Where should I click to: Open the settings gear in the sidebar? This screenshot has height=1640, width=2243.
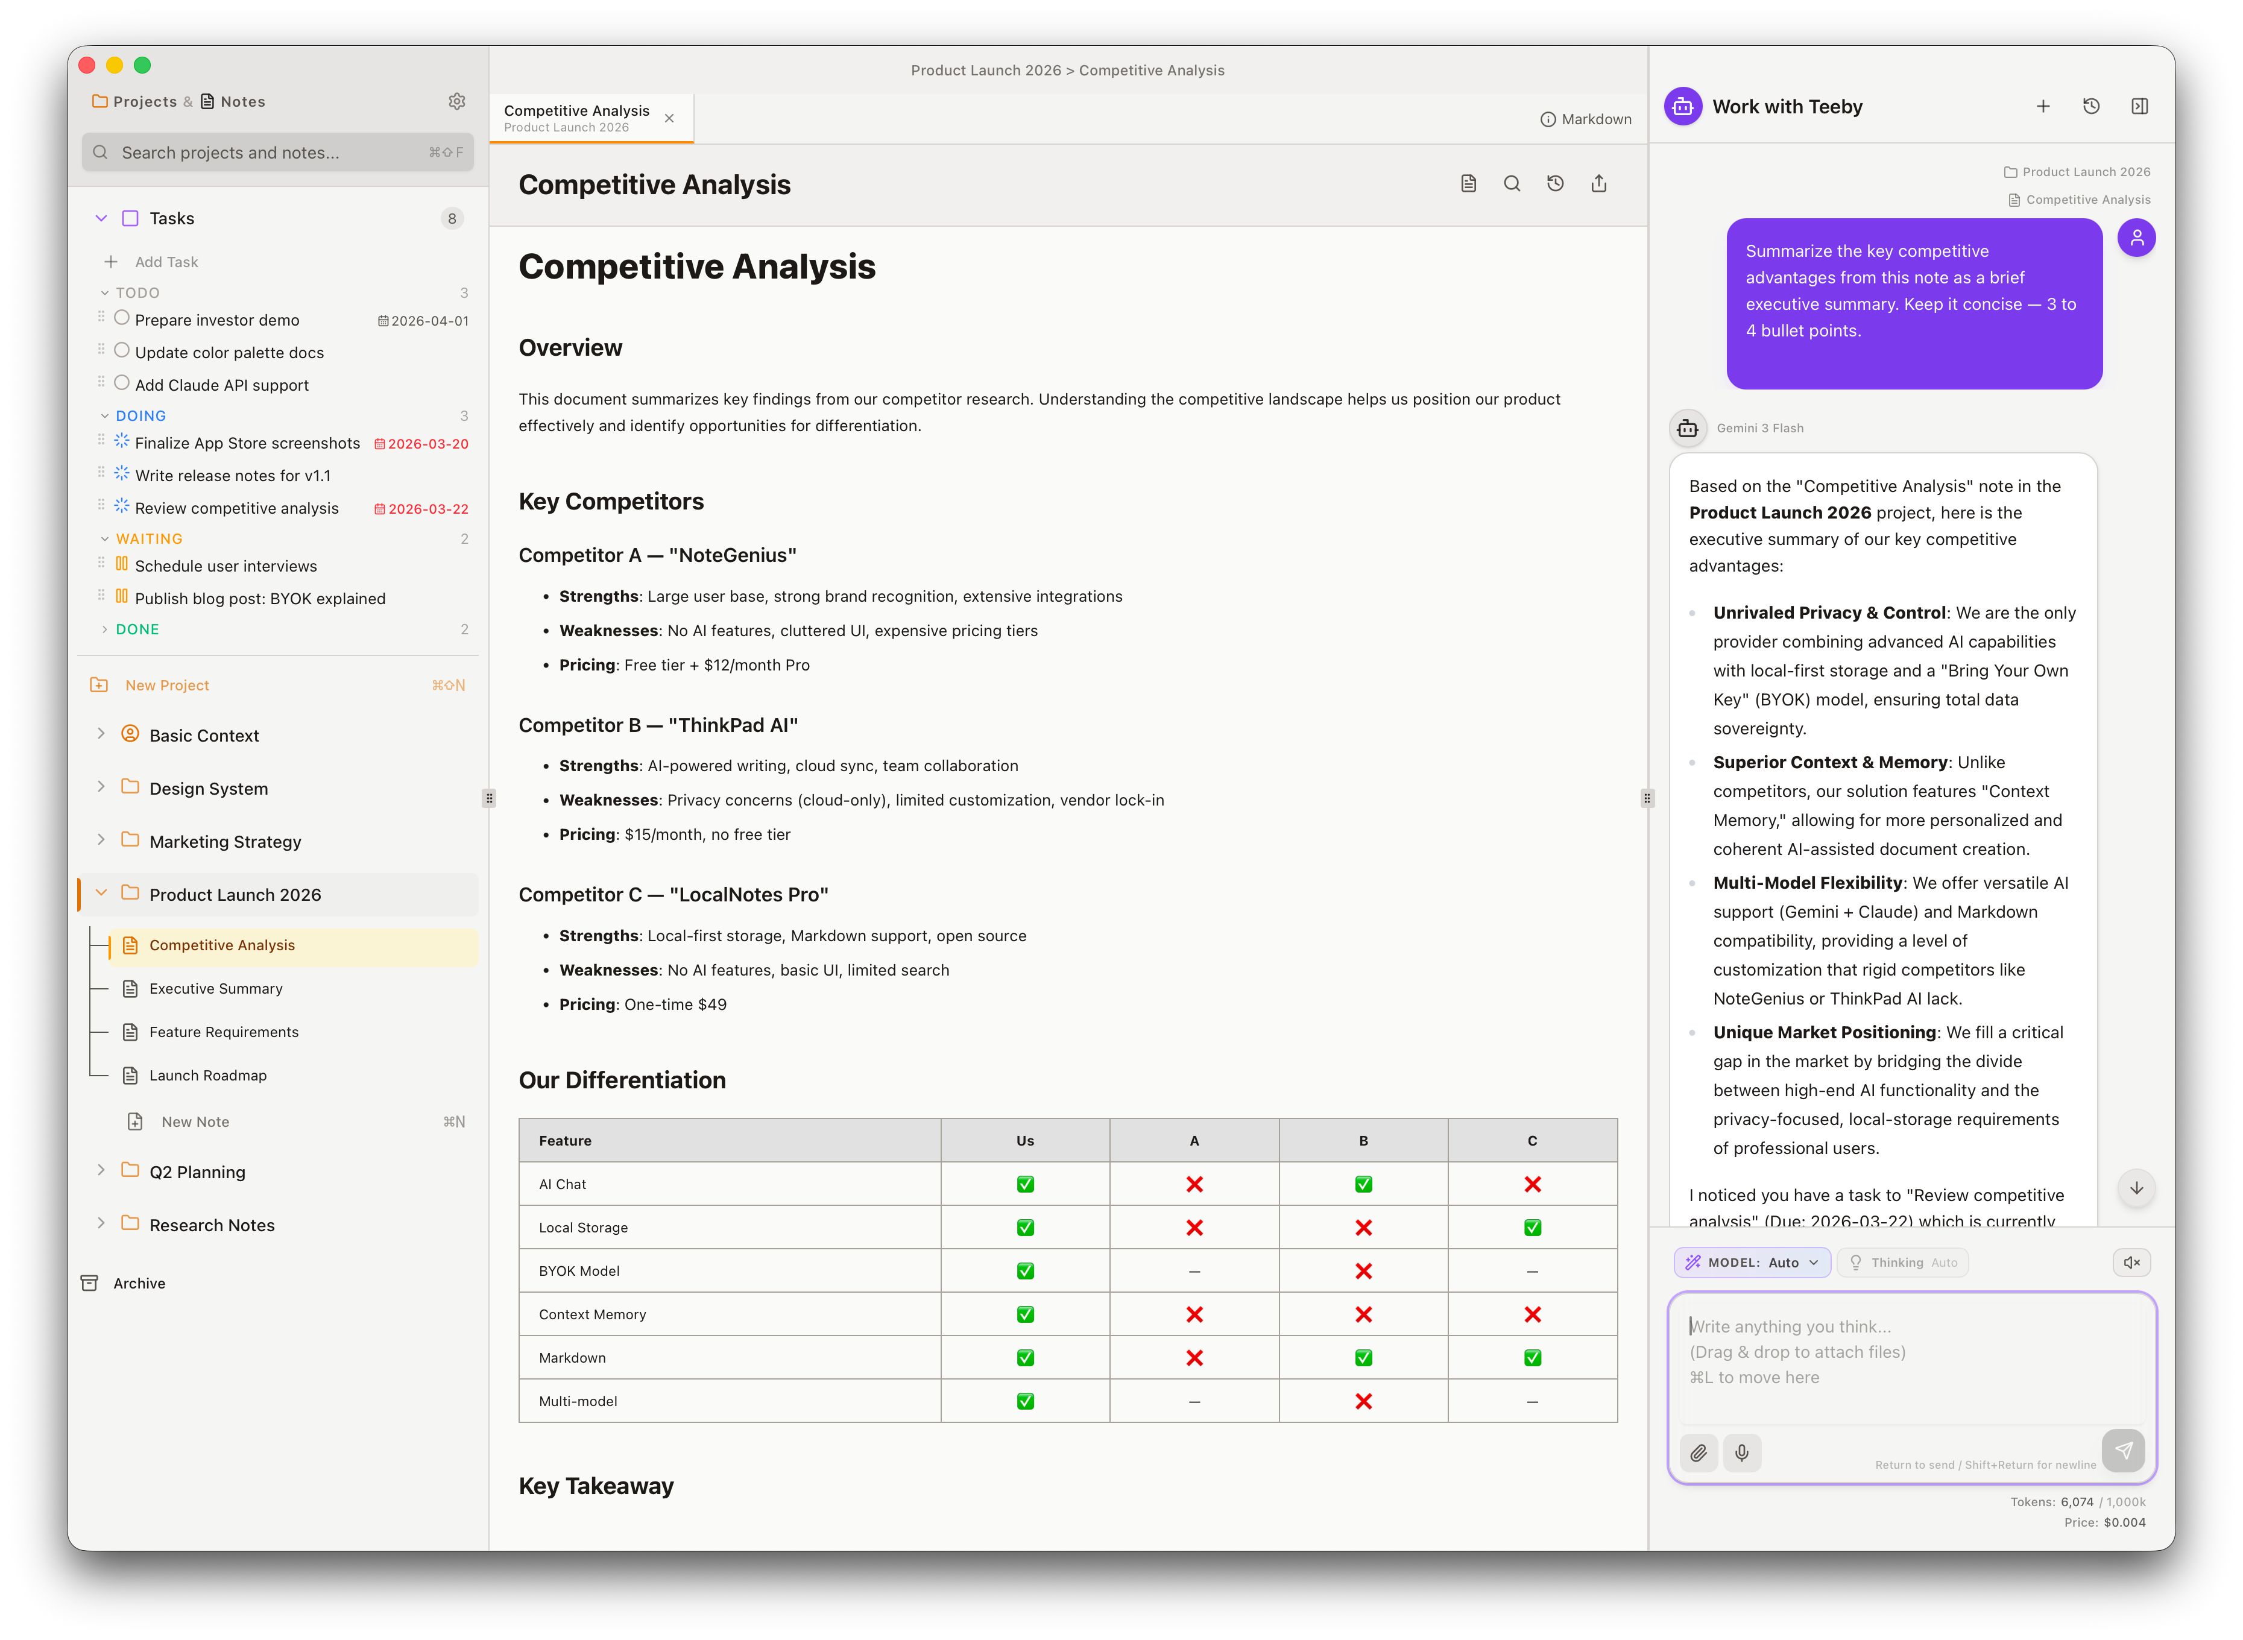[x=456, y=101]
